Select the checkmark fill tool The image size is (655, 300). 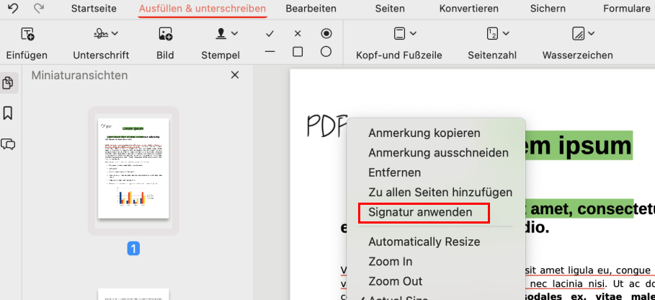click(x=269, y=34)
